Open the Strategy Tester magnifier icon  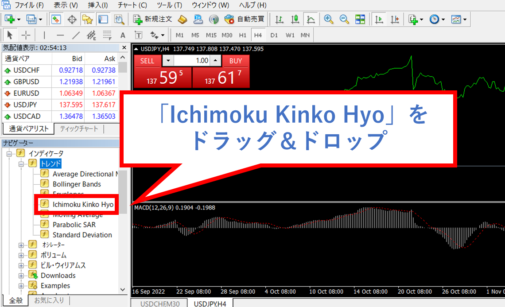click(119, 19)
